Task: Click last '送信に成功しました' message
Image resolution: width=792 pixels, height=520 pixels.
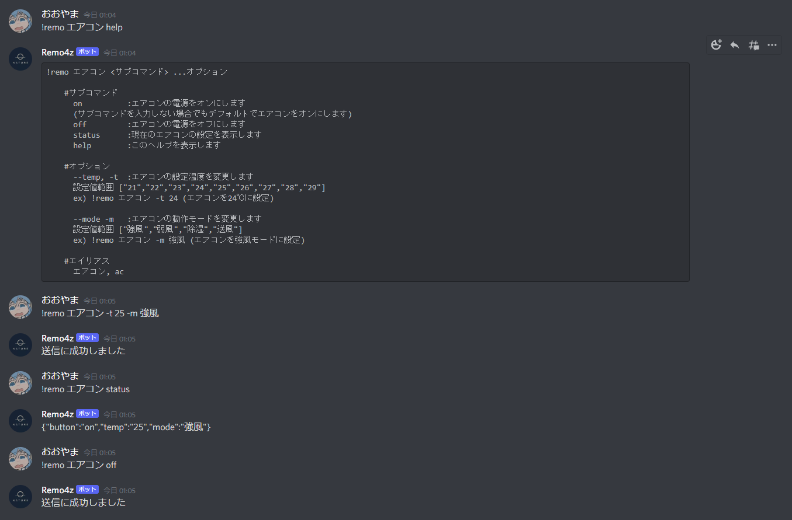Action: pyautogui.click(x=84, y=503)
